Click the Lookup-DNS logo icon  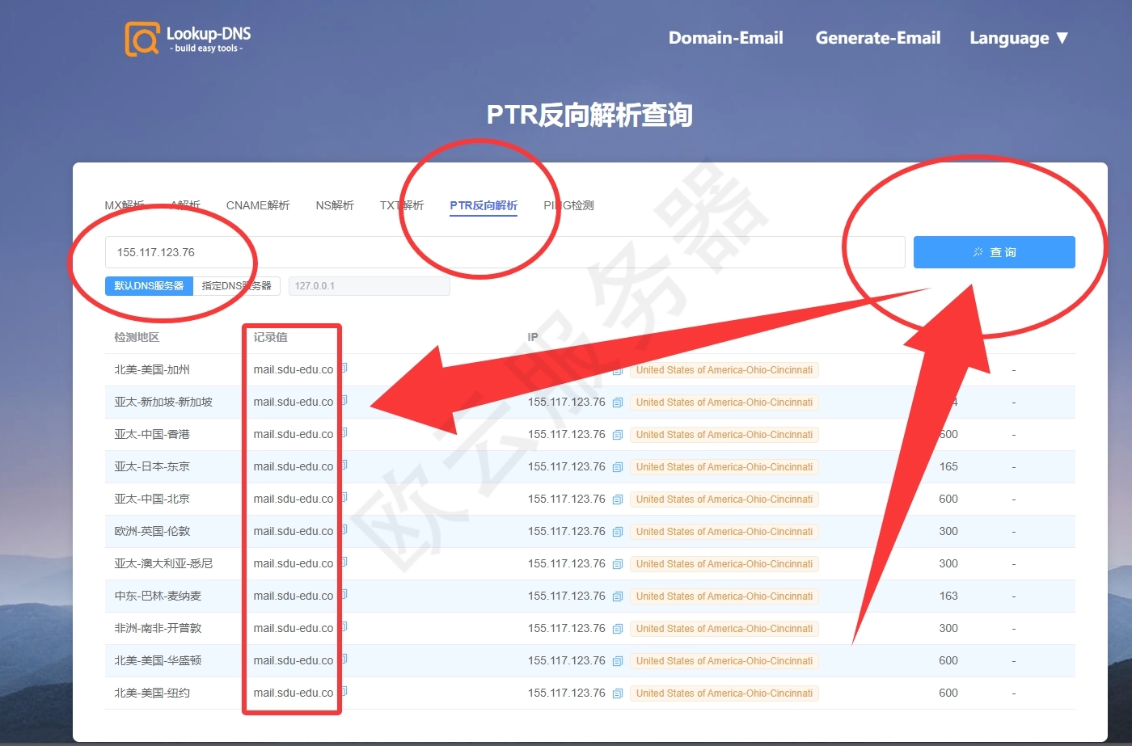click(142, 38)
